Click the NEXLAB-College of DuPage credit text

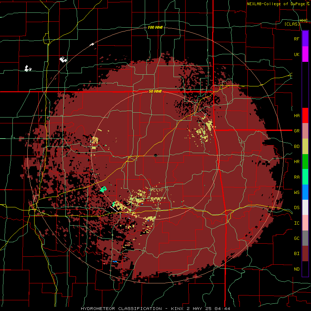[x=276, y=4]
